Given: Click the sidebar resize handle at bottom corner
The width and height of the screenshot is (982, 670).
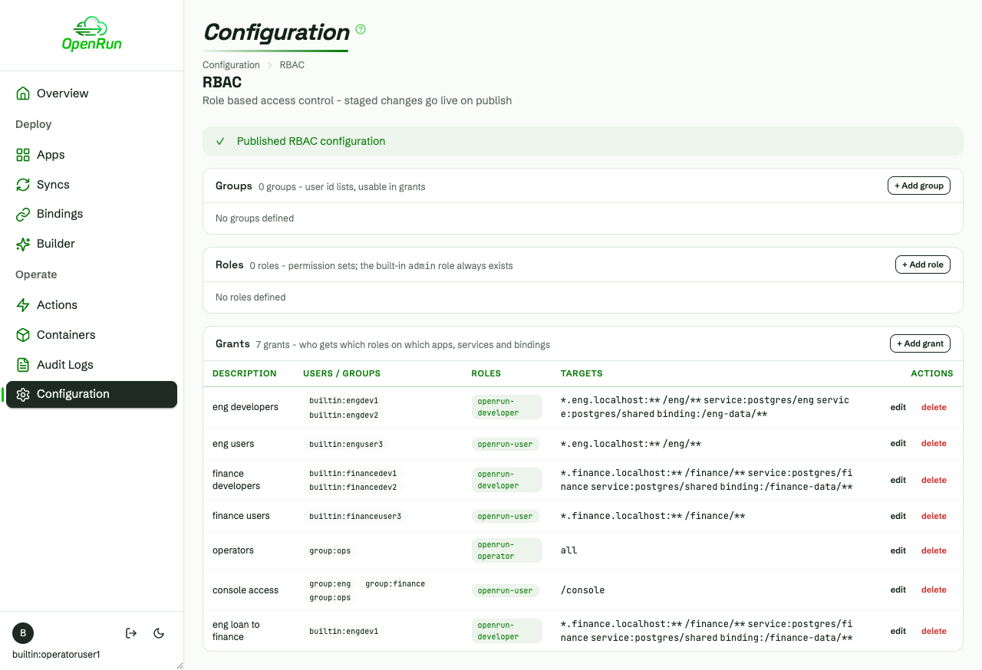Looking at the screenshot, I should click(x=180, y=665).
